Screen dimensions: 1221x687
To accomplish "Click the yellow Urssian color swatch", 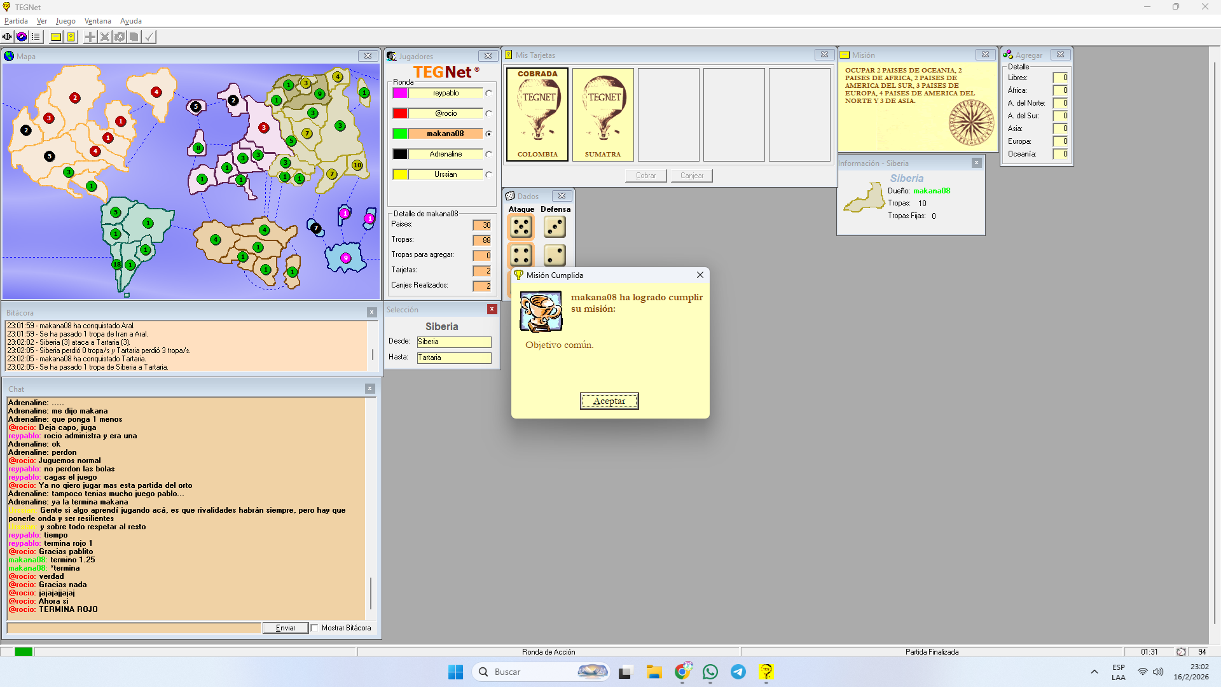I will [x=400, y=175].
